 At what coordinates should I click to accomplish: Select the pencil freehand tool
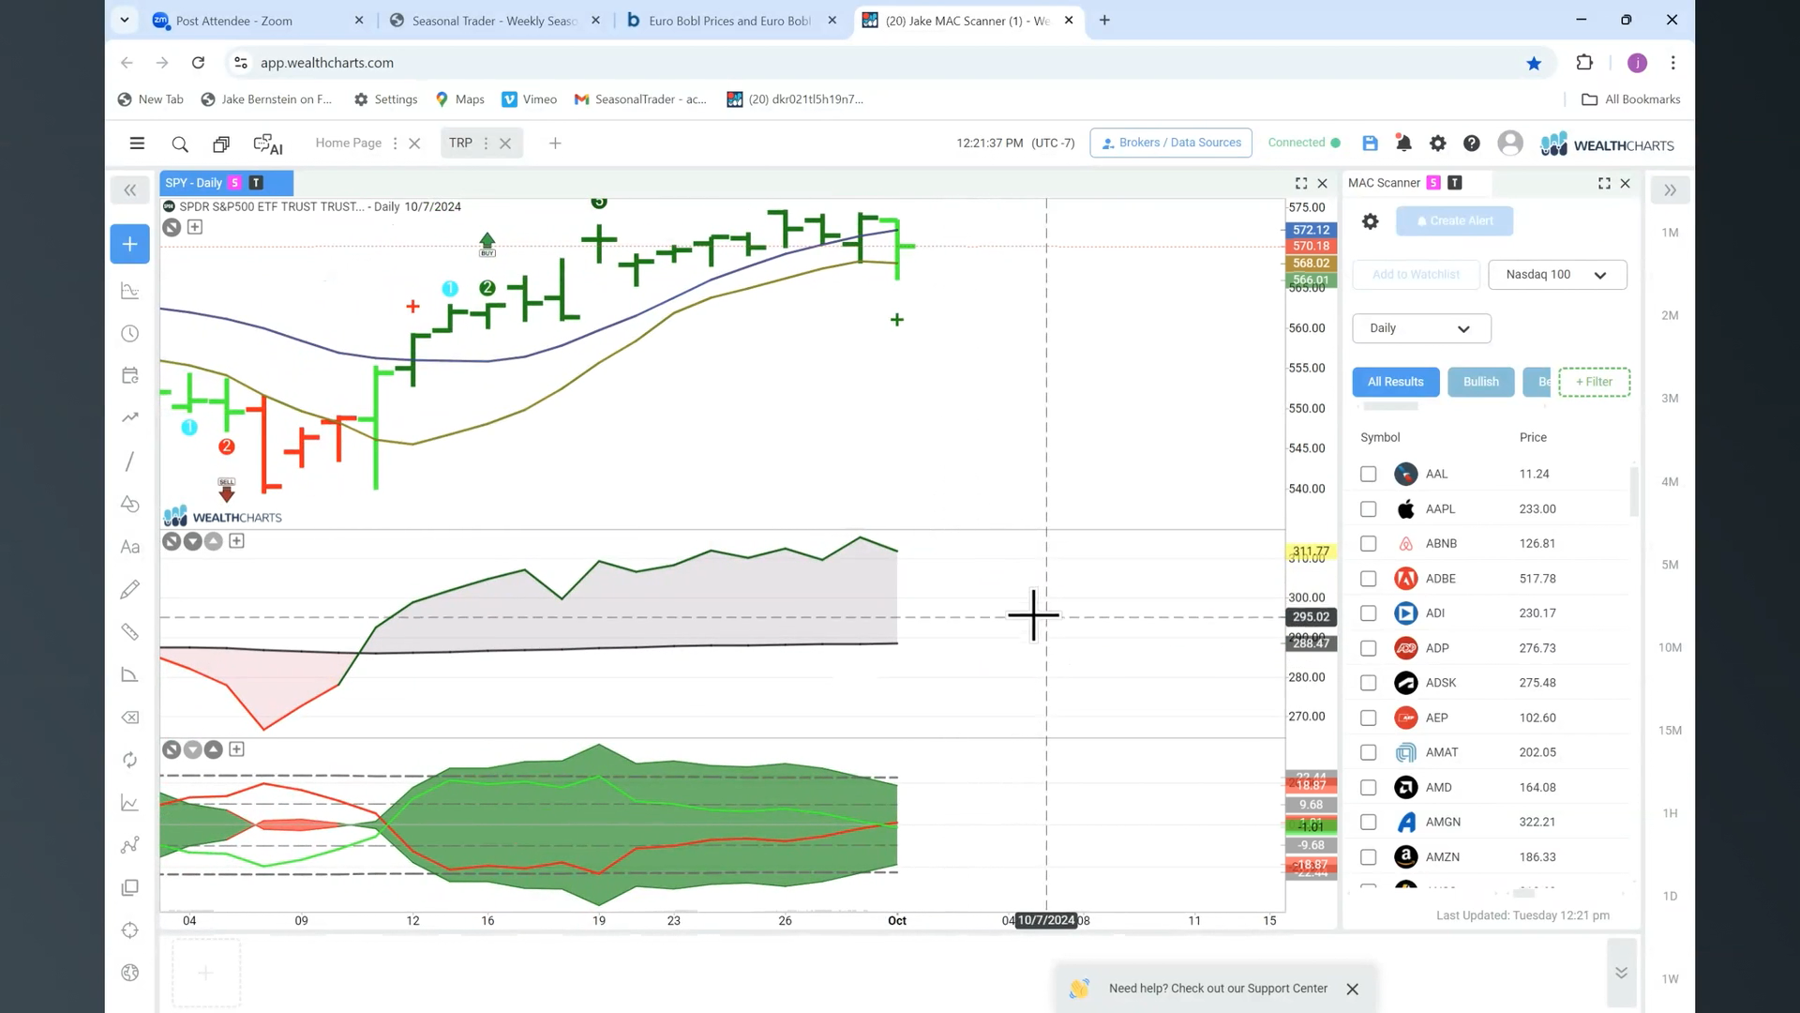[130, 589]
